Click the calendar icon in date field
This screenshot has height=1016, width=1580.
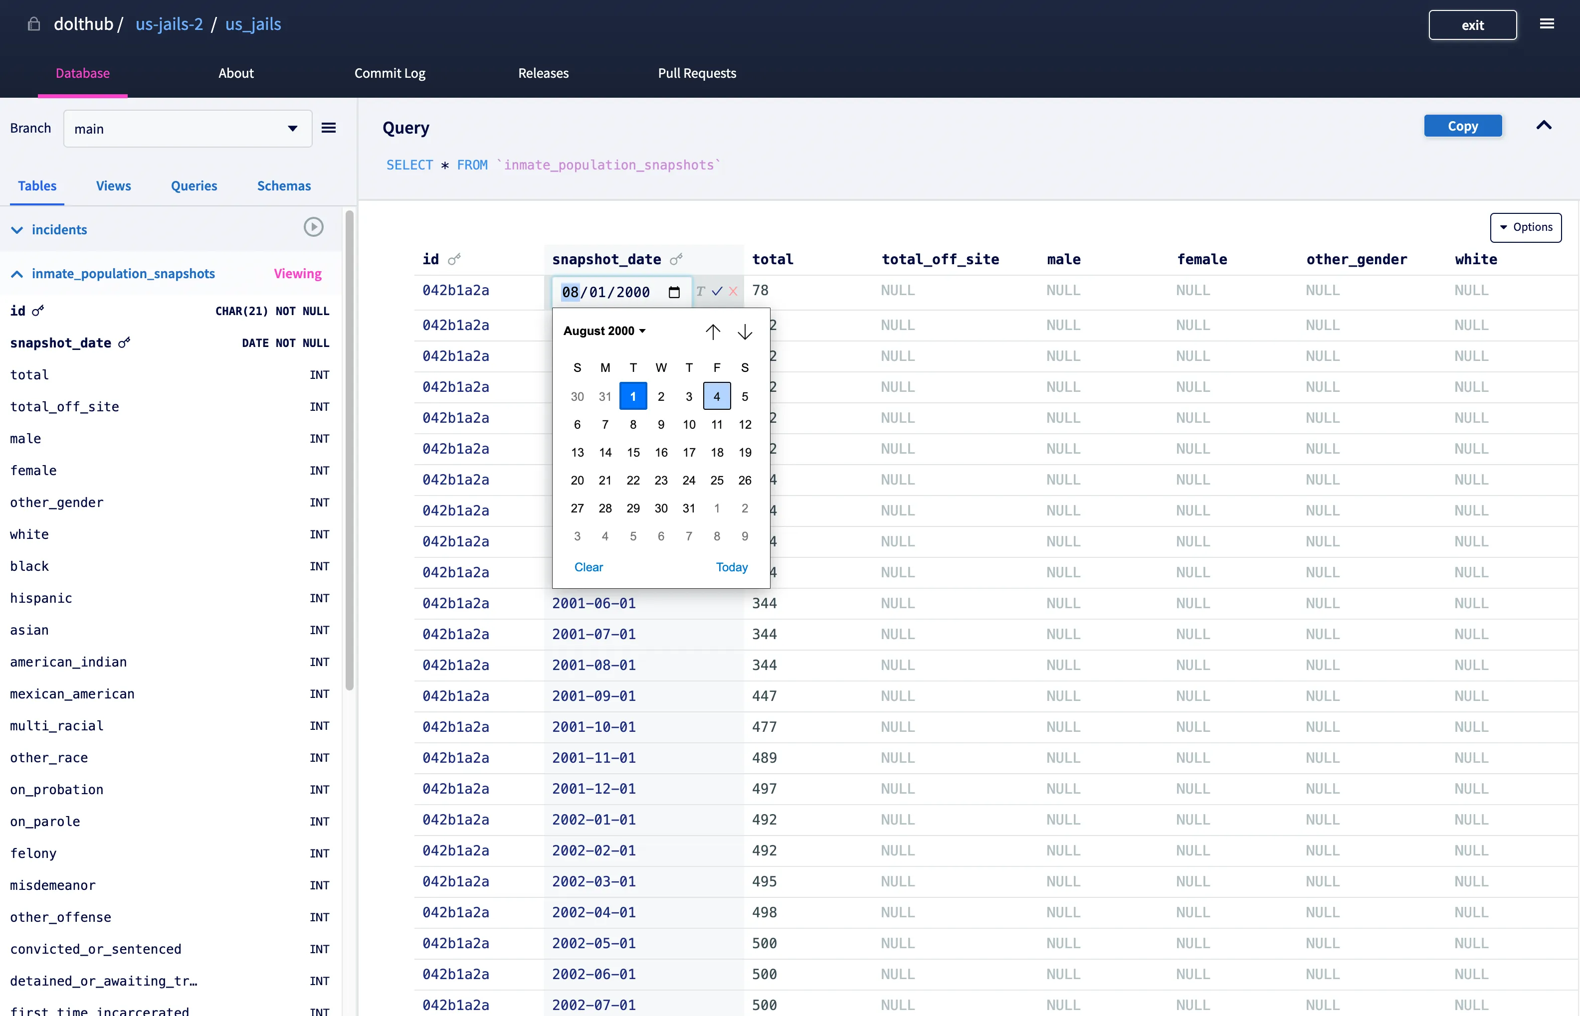(674, 292)
